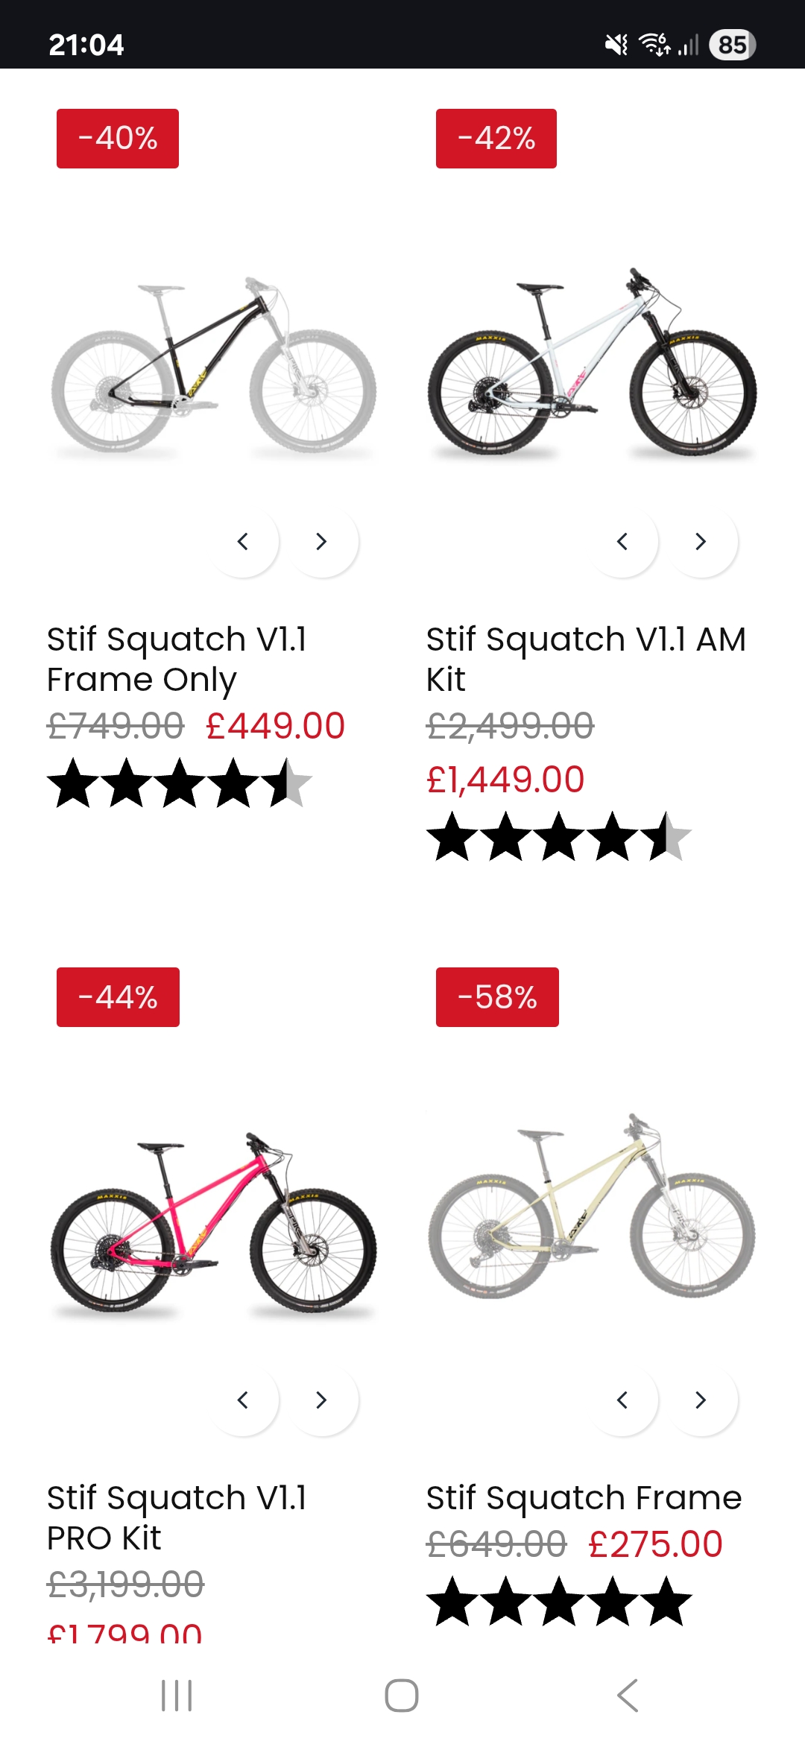
Task: Open the Stif Squatch Frame product title
Action: [x=584, y=1498]
